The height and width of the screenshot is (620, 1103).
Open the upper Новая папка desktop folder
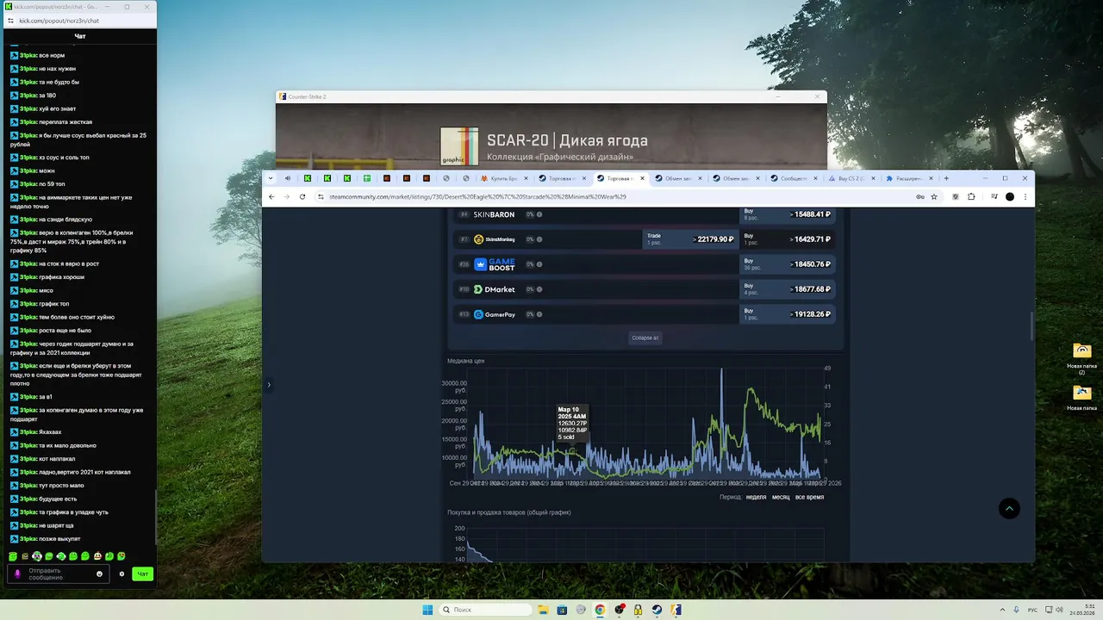pos(1081,350)
